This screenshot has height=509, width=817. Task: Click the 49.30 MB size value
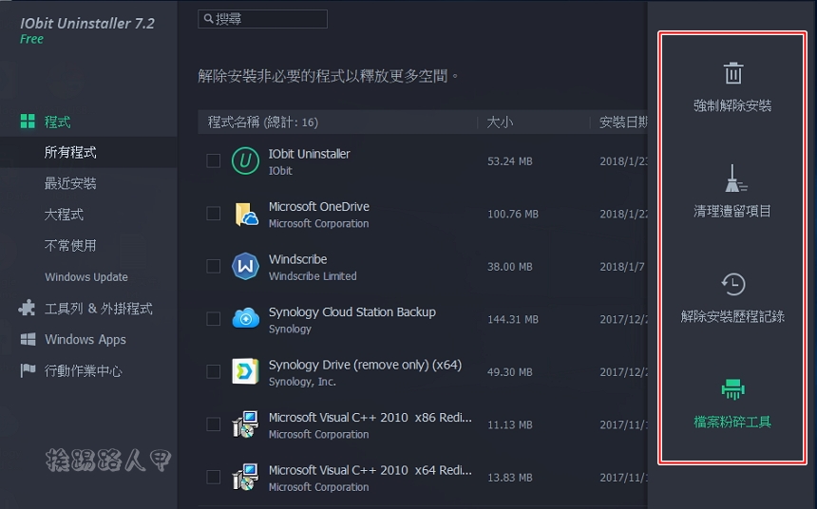click(510, 372)
